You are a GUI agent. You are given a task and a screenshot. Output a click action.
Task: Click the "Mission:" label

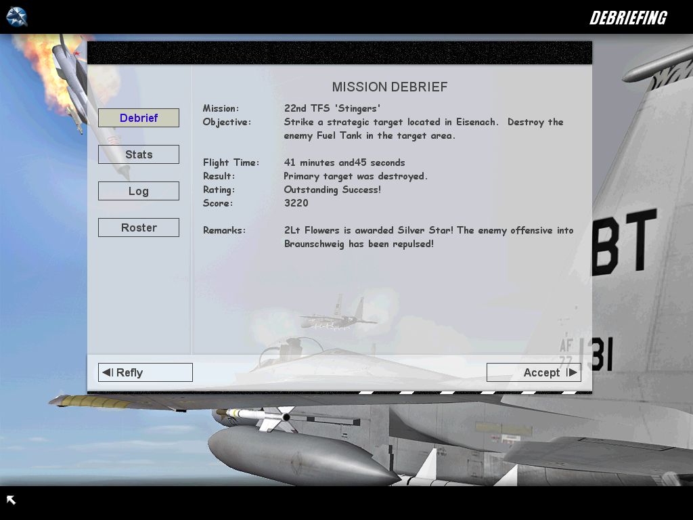[221, 108]
